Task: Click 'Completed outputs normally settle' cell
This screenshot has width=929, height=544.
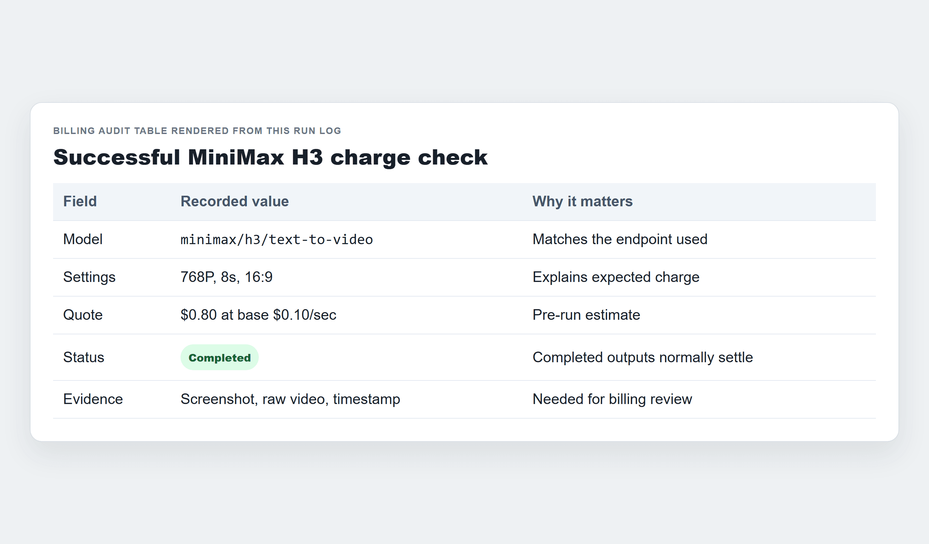Action: [x=643, y=358]
